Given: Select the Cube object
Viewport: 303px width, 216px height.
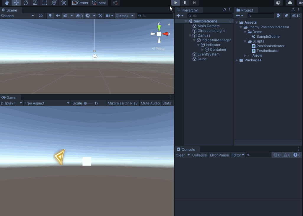Looking at the screenshot, I should 199,59.
